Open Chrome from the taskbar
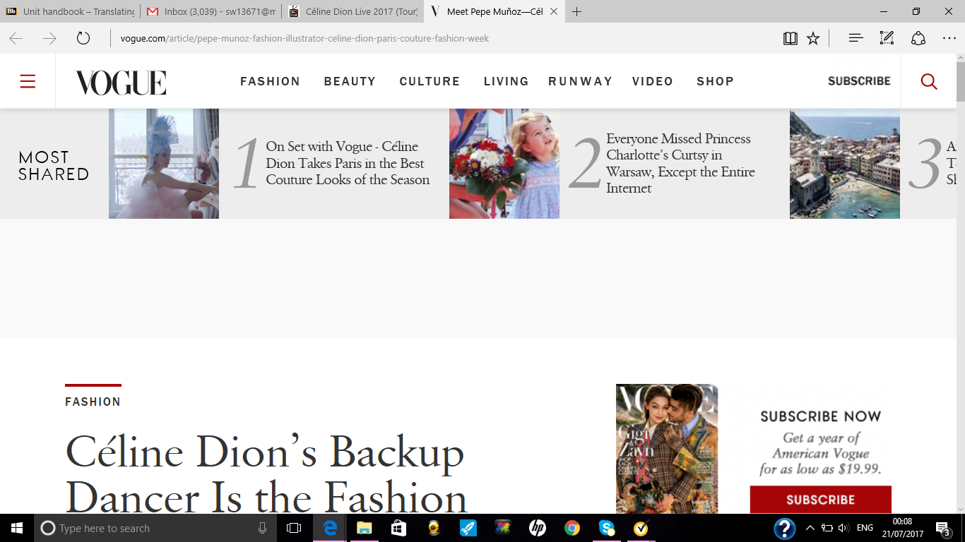The image size is (965, 542). [x=572, y=528]
